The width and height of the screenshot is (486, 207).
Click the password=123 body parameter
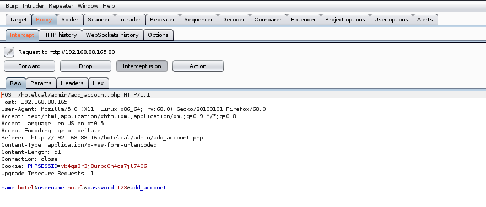107,188
